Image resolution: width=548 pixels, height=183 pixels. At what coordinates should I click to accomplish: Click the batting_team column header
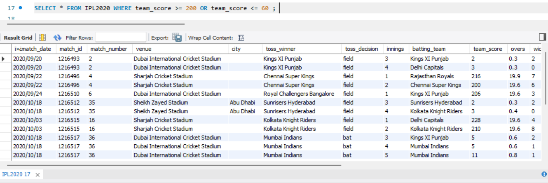[439, 49]
